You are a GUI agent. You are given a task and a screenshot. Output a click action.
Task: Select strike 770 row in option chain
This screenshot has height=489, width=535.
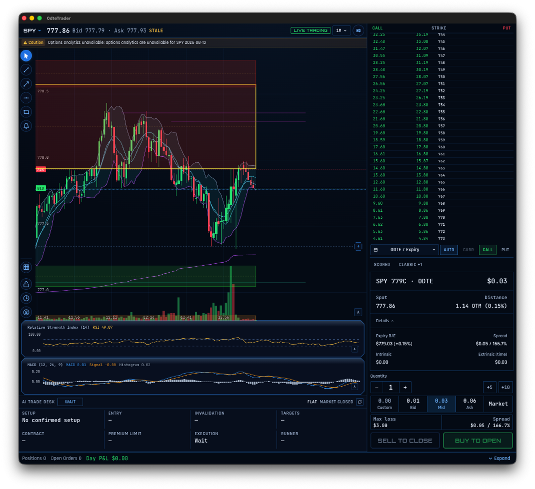pos(442,217)
